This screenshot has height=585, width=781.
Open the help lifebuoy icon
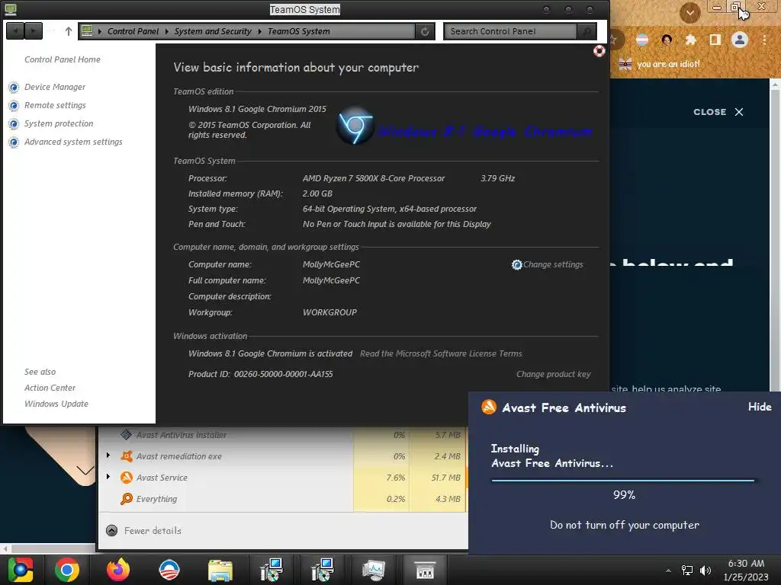[599, 51]
